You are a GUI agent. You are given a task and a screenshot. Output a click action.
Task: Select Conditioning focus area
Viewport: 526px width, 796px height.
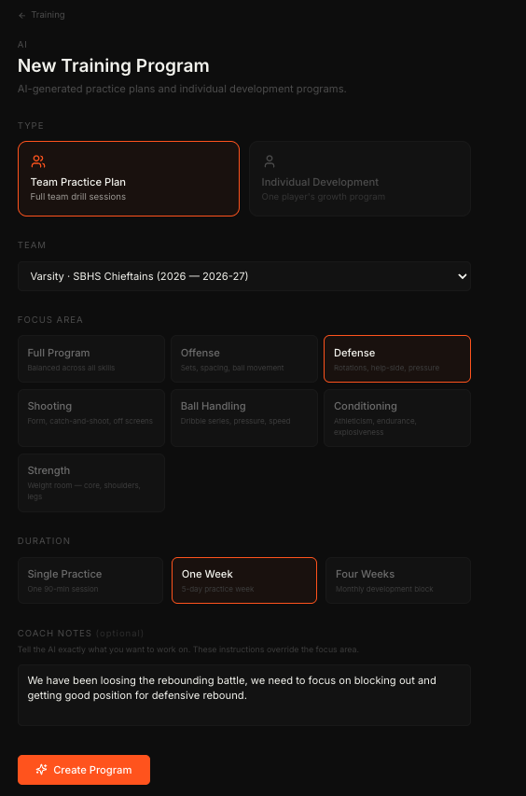[397, 418]
